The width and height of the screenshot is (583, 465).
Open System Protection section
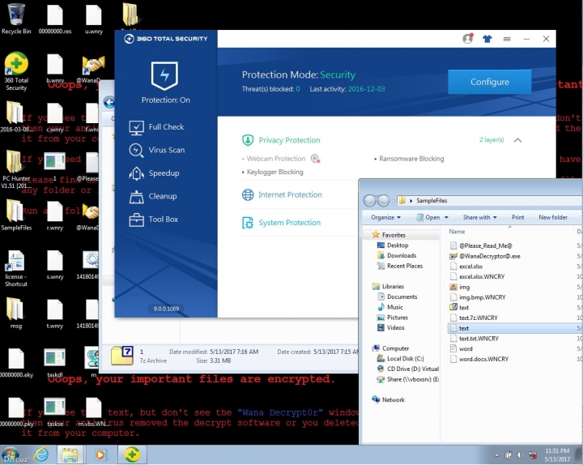point(289,223)
